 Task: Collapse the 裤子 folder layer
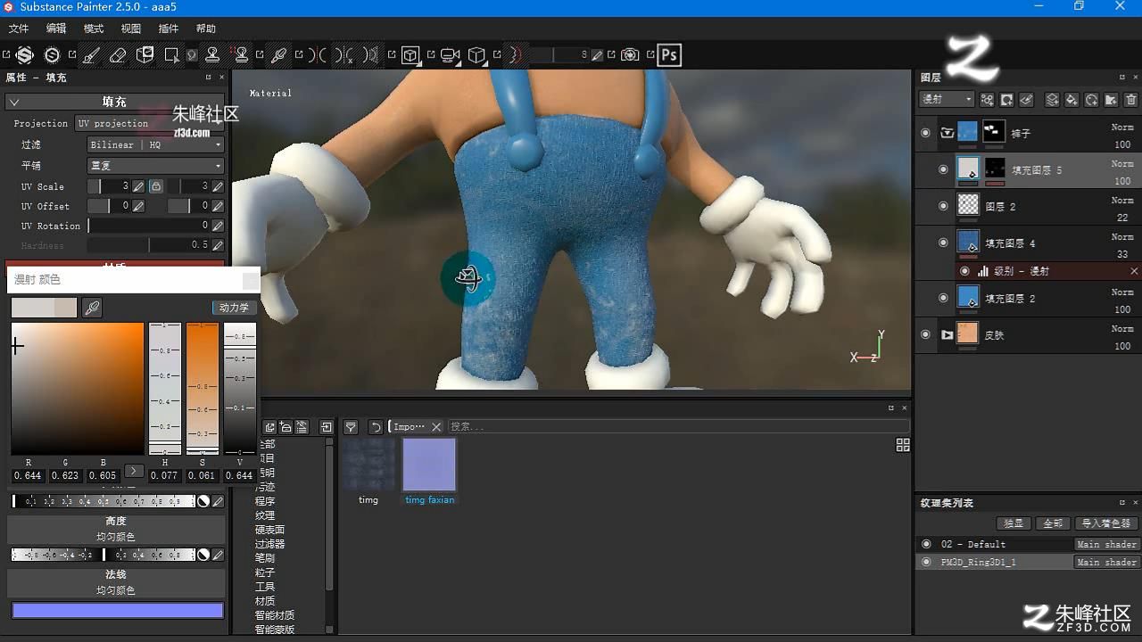click(x=948, y=133)
